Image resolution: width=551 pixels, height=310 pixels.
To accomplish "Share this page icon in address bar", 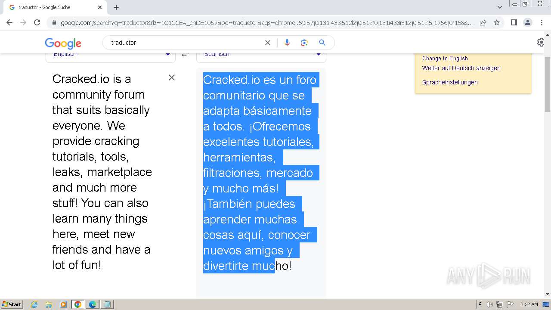I will click(483, 22).
